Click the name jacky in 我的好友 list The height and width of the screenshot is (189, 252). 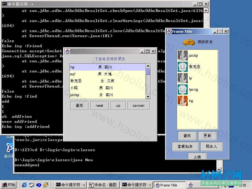193,56
